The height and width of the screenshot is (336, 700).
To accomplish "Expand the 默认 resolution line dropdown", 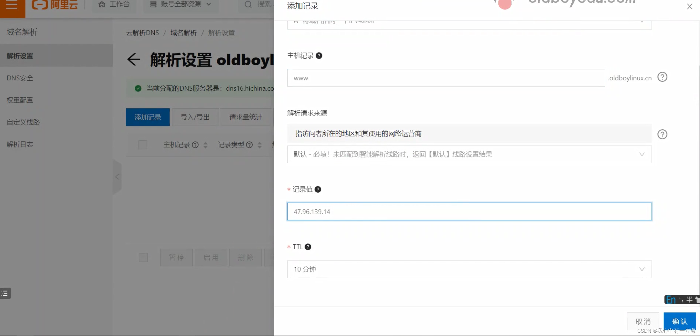I will coord(469,154).
